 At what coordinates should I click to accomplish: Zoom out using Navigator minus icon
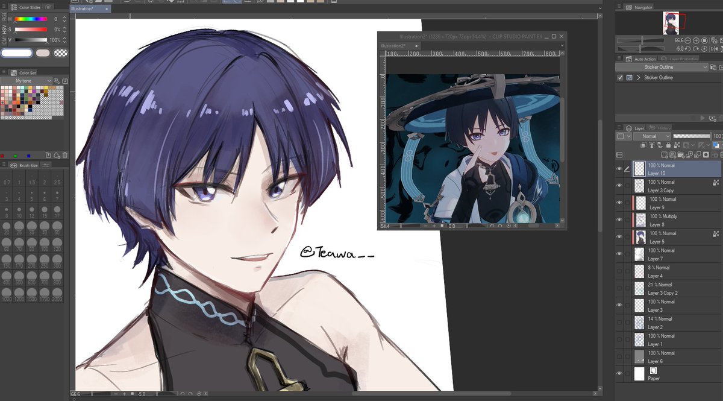point(687,40)
